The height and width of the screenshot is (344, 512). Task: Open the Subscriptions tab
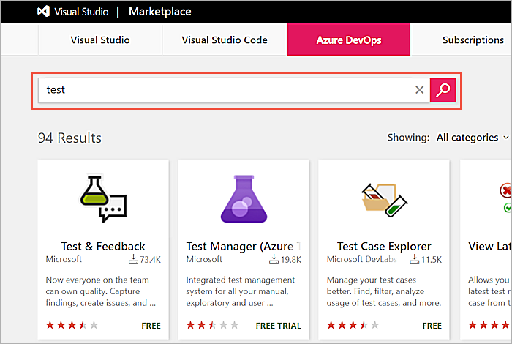point(473,40)
